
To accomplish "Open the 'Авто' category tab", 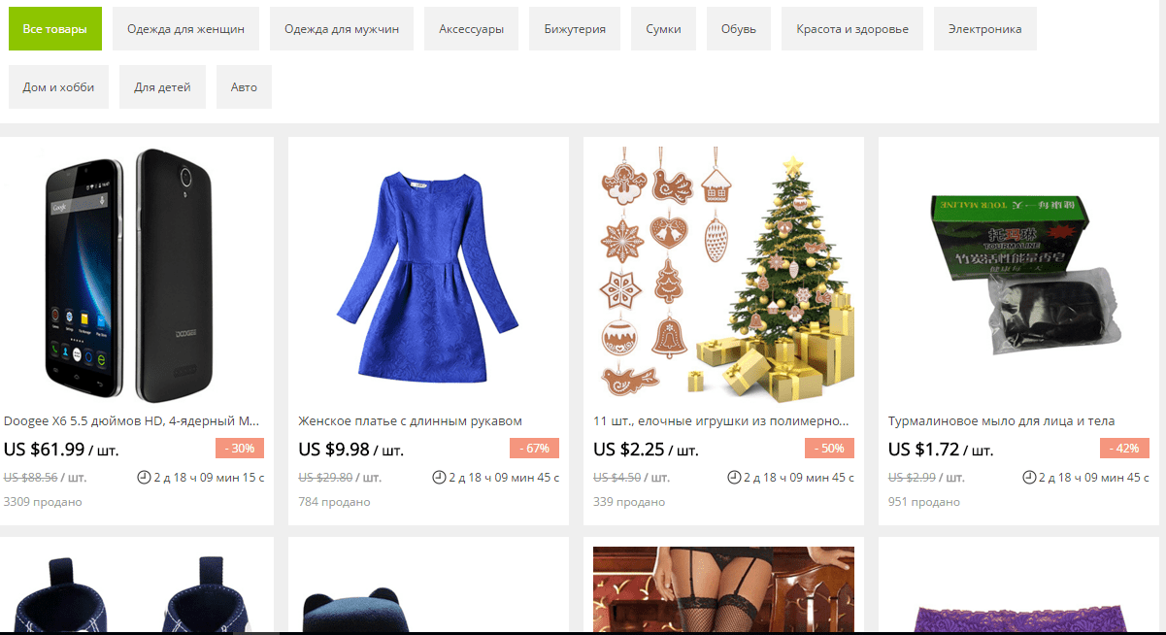I will tap(244, 87).
